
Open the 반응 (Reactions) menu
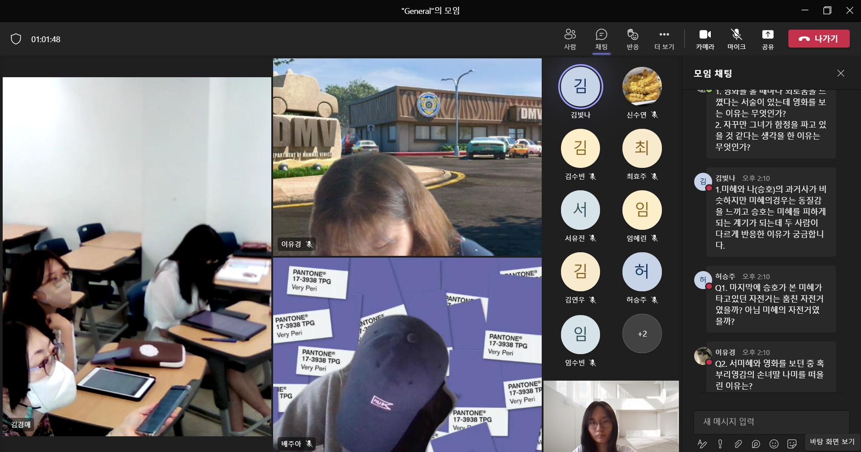[x=633, y=39]
